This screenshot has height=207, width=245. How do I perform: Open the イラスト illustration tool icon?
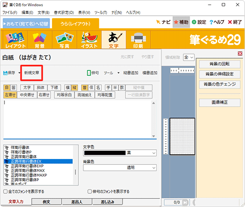(x=89, y=40)
